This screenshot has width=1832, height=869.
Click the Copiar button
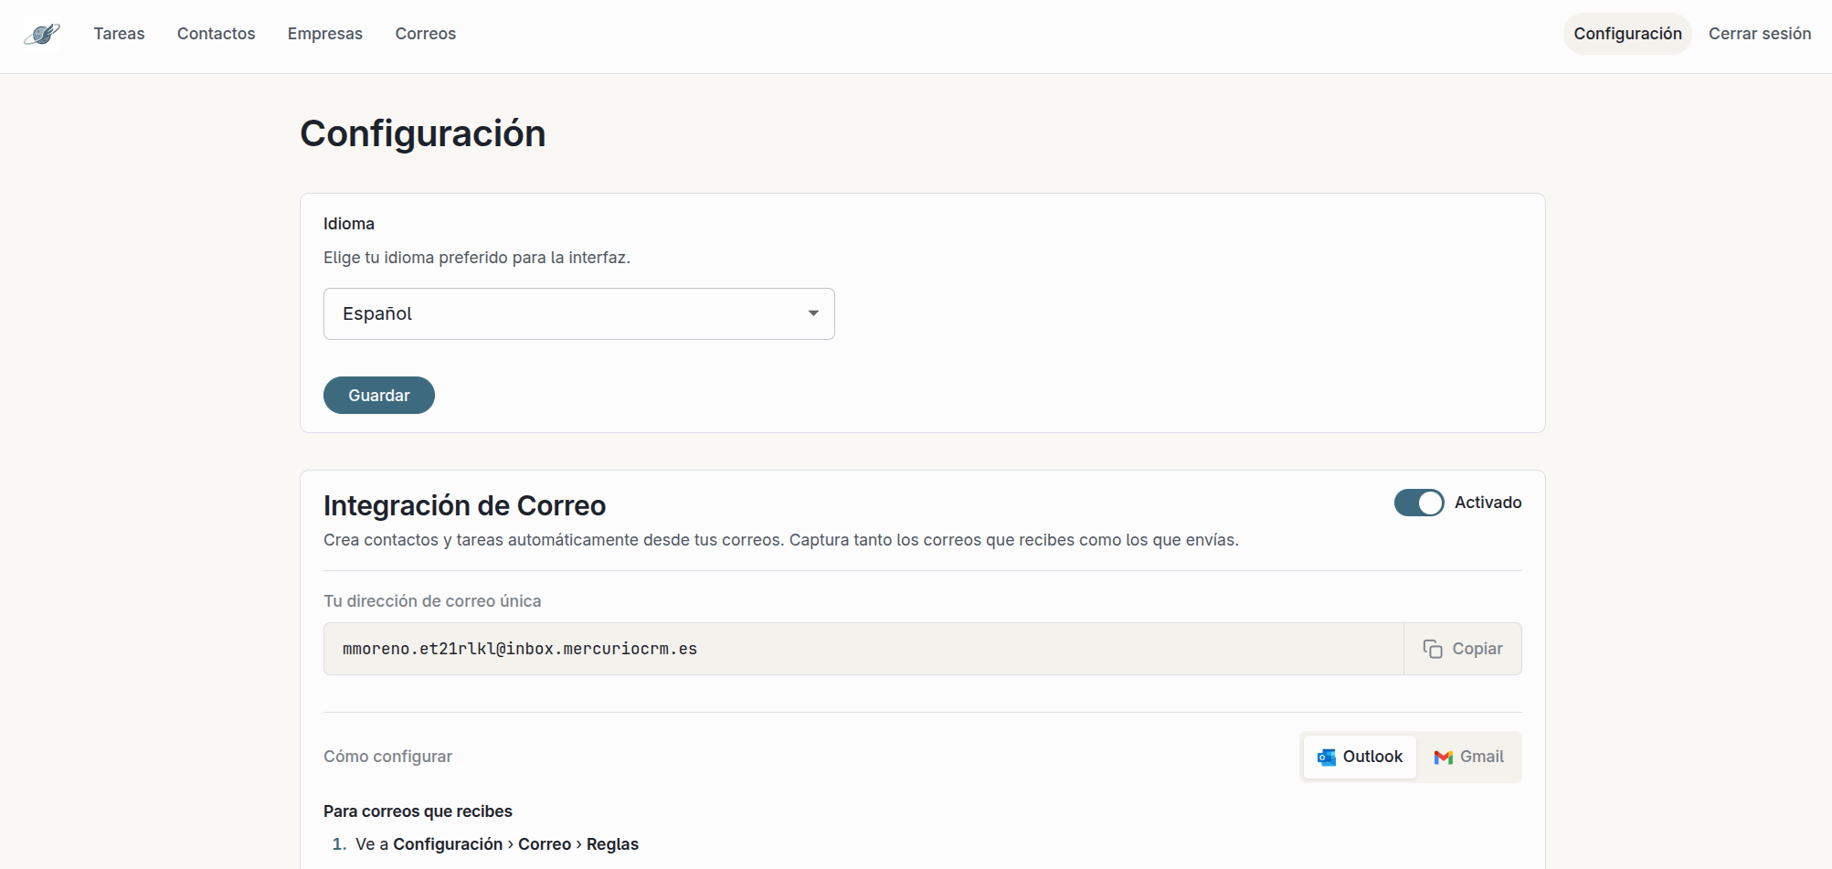click(1462, 649)
